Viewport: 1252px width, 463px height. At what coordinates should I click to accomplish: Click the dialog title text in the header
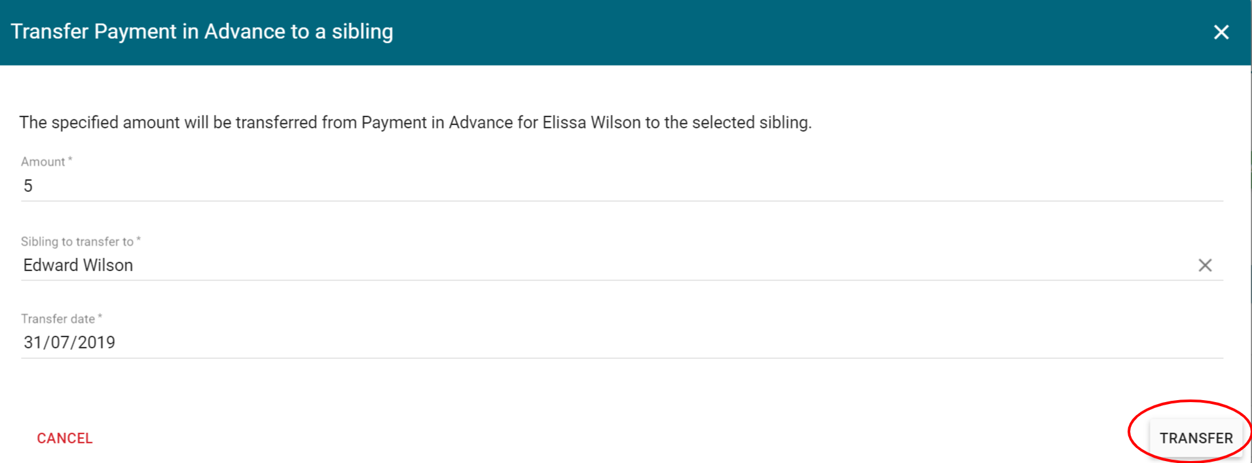pyautogui.click(x=202, y=31)
